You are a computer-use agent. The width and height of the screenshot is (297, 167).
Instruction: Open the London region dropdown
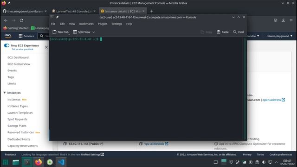253,36
